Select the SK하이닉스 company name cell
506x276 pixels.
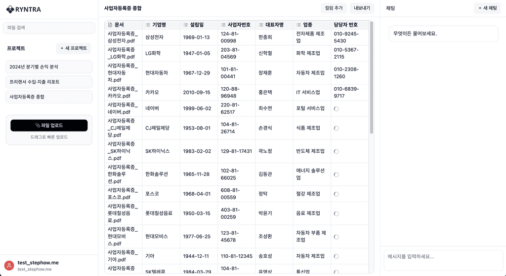pos(161,151)
